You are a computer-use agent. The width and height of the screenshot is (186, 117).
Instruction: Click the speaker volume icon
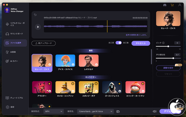pos(154,111)
